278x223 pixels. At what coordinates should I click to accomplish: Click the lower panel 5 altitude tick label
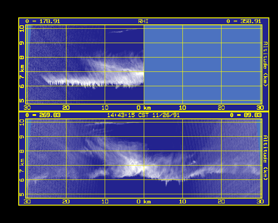pos(22,194)
